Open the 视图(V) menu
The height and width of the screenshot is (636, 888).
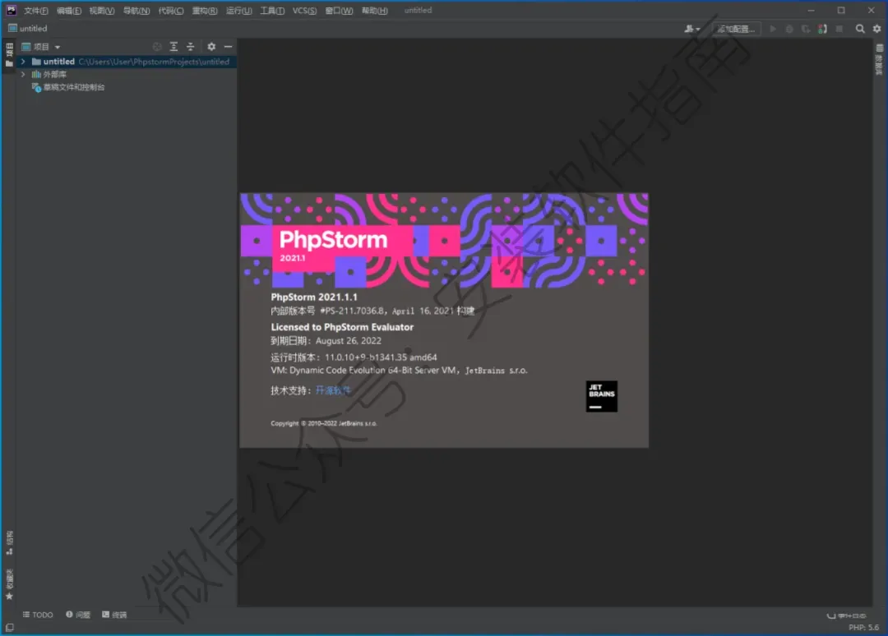pyautogui.click(x=102, y=11)
